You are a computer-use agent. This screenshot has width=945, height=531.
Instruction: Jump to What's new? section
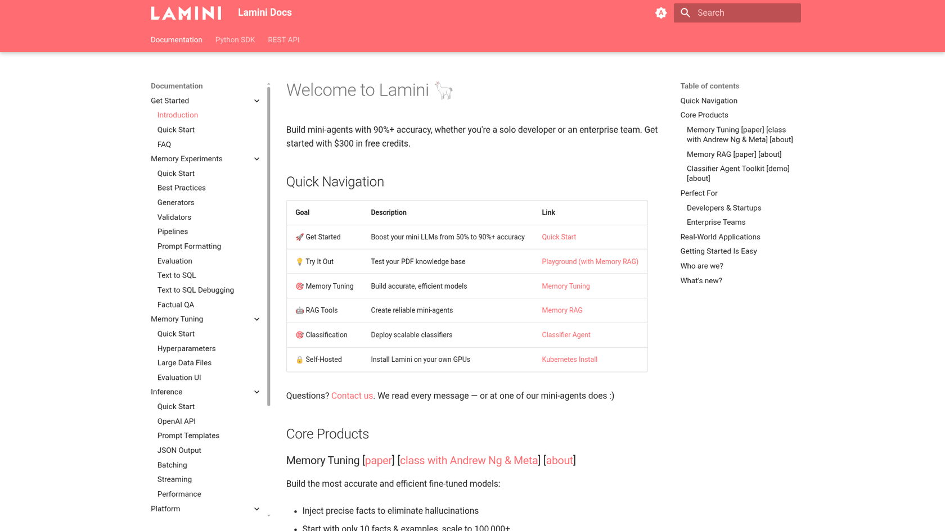(701, 281)
